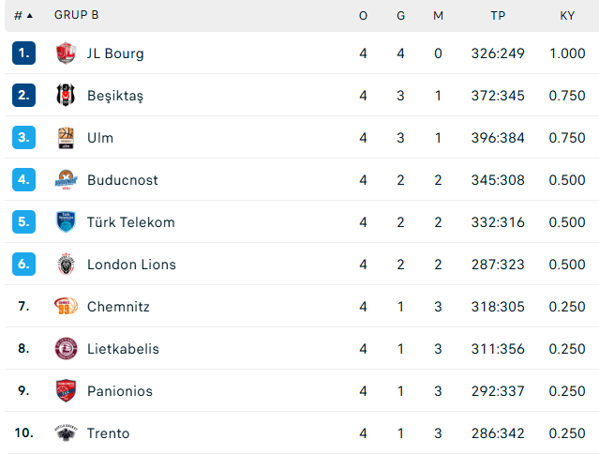Click the Ulm team logo
Viewport: 599px width, 455px height.
(66, 138)
